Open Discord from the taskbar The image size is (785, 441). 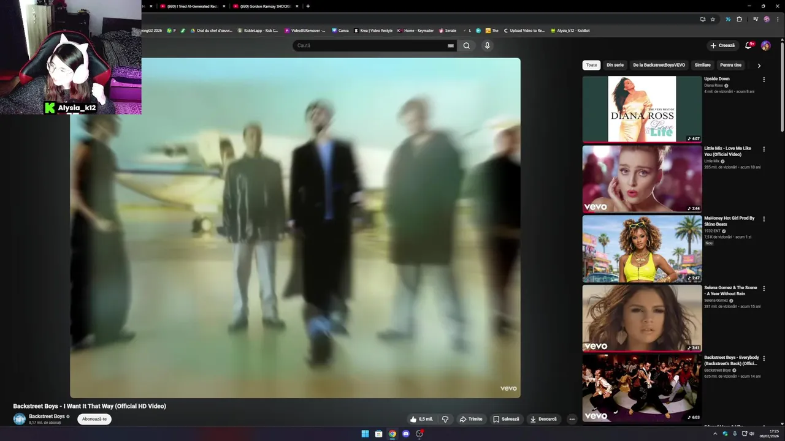coord(406,434)
